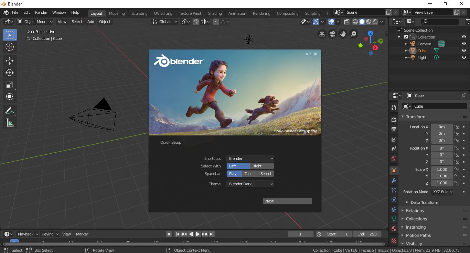
Task: Open the Shortcuts Blender dropdown
Action: [x=250, y=158]
